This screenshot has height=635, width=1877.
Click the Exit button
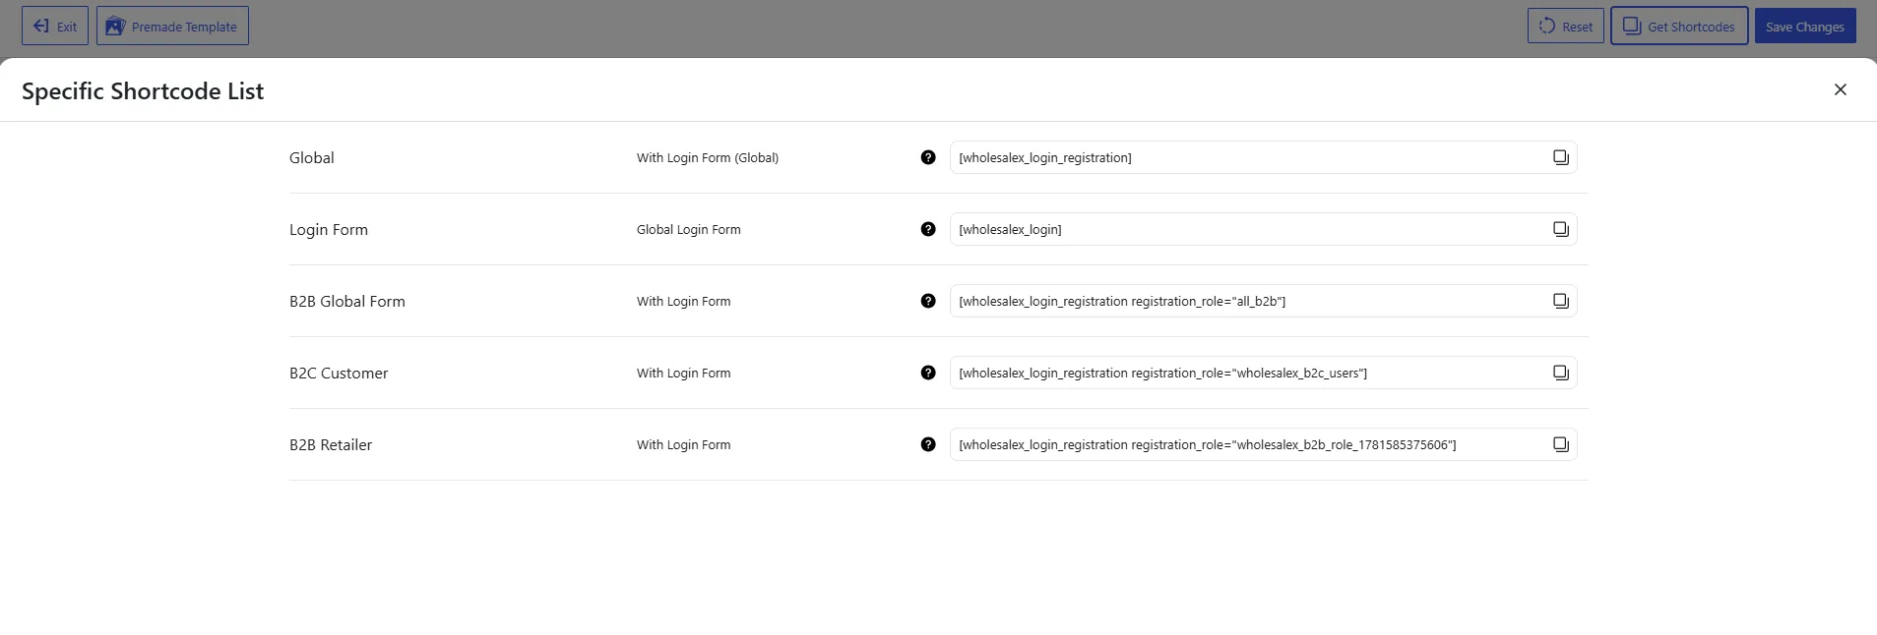pyautogui.click(x=55, y=26)
